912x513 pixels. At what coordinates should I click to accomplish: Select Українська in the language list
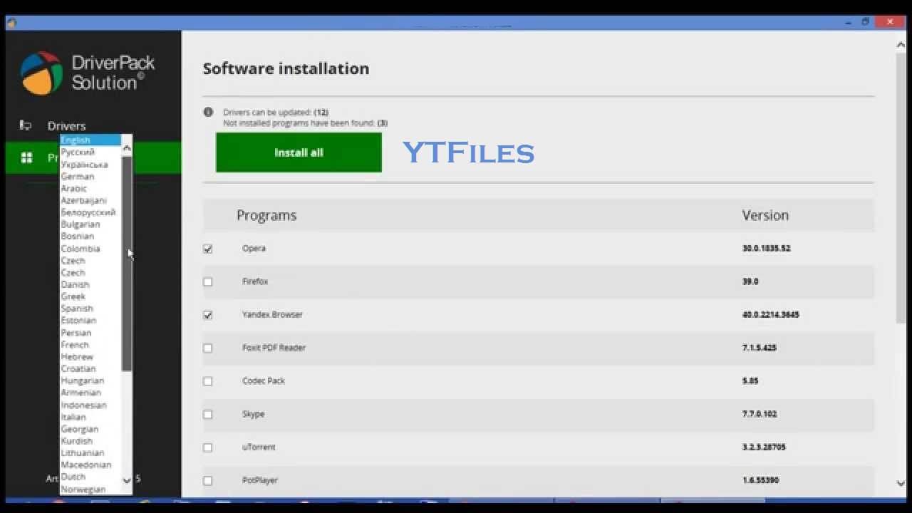click(90, 164)
